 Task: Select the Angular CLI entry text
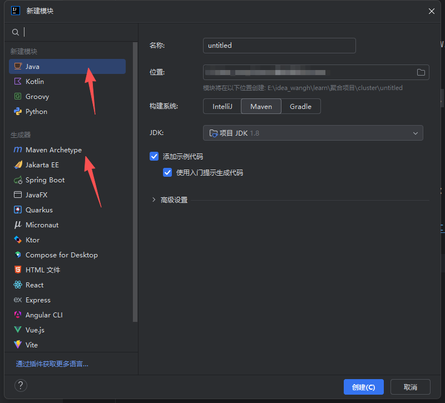click(44, 315)
